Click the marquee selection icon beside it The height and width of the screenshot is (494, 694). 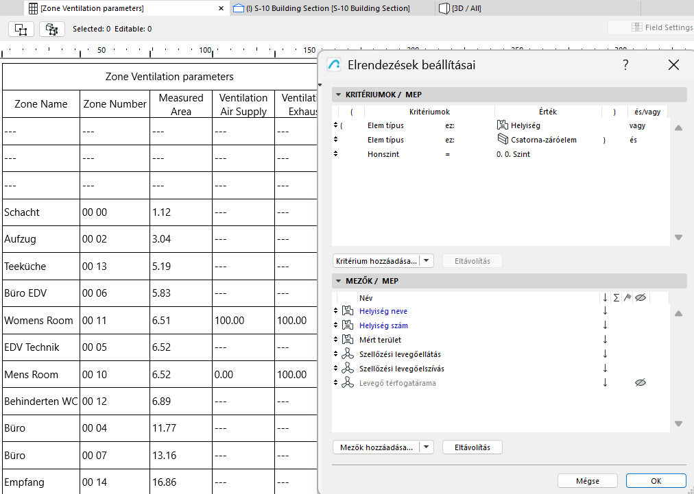[51, 29]
